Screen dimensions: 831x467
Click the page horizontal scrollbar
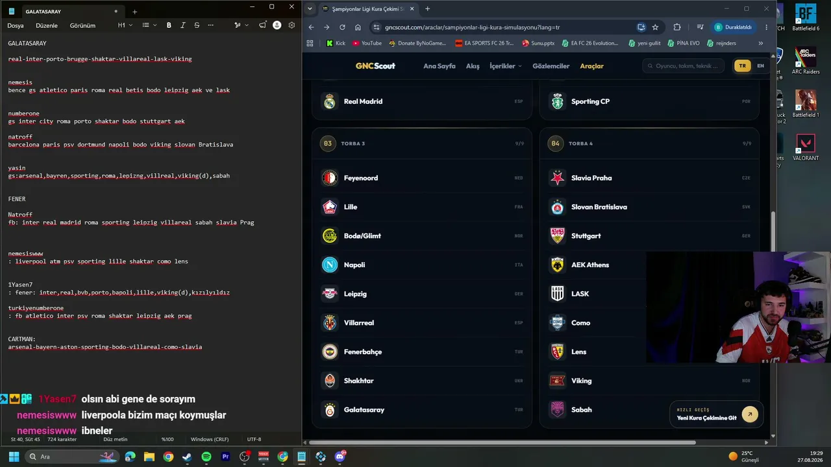(502, 442)
